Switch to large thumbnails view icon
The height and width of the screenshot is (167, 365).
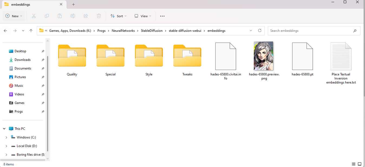pyautogui.click(x=360, y=164)
